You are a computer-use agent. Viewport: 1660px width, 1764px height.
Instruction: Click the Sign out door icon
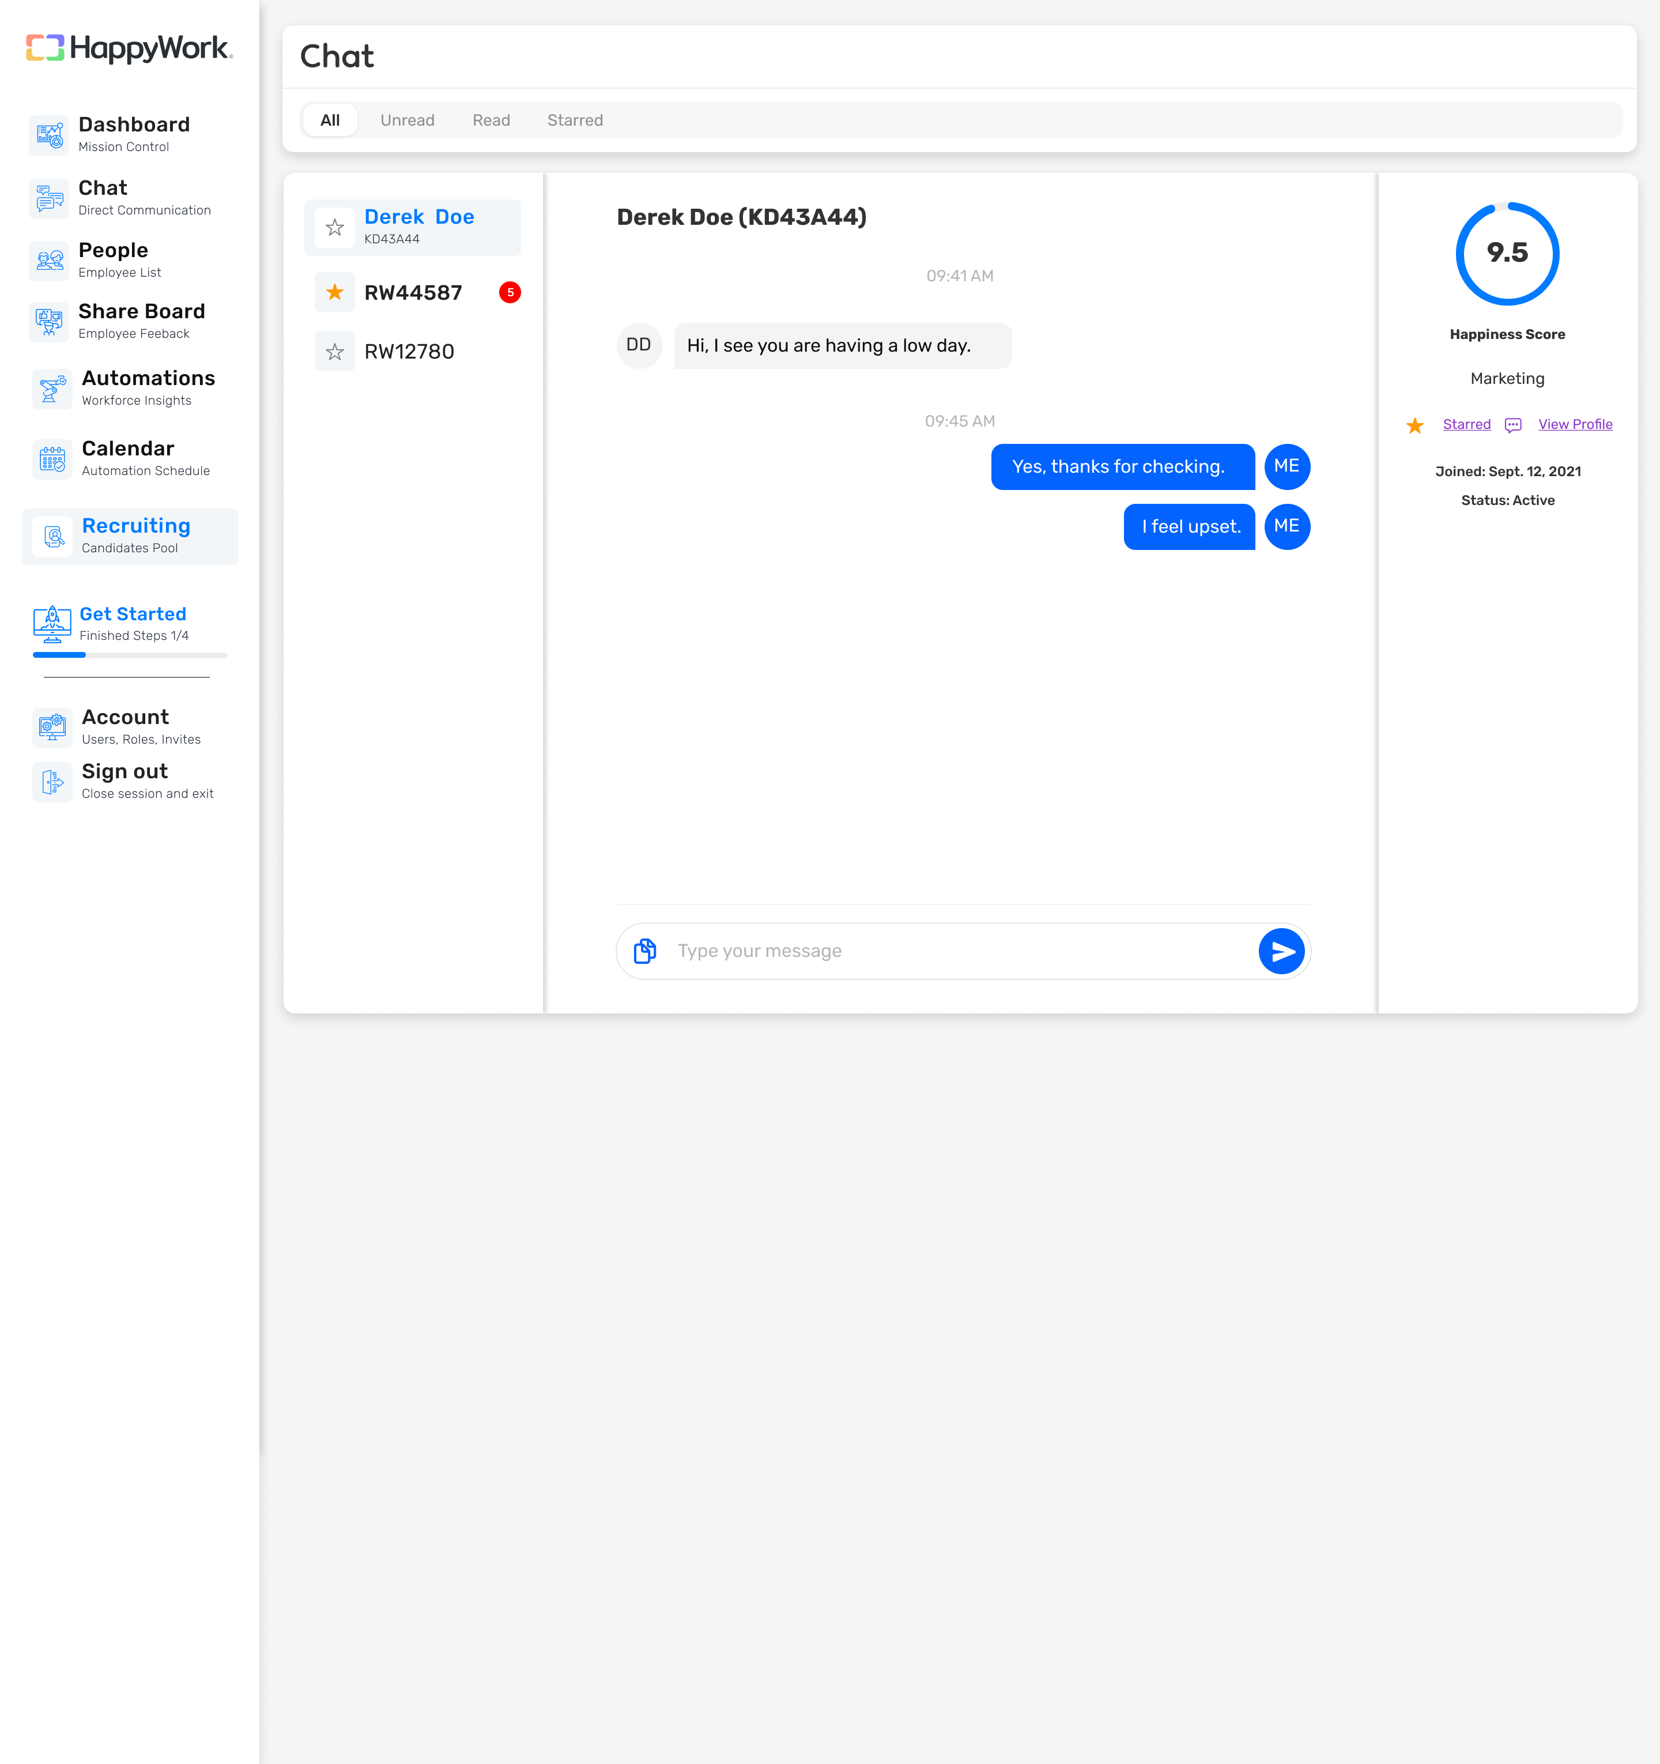53,782
